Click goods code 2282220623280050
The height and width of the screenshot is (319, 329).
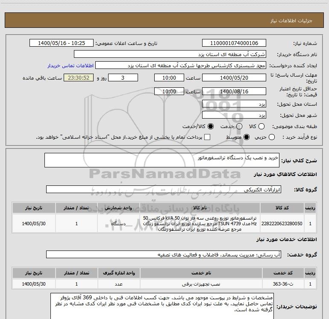[x=282, y=224]
